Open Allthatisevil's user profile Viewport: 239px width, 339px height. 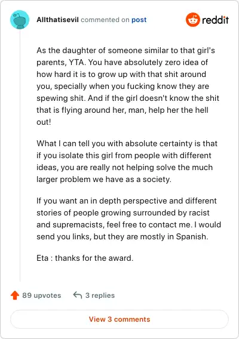coord(57,20)
